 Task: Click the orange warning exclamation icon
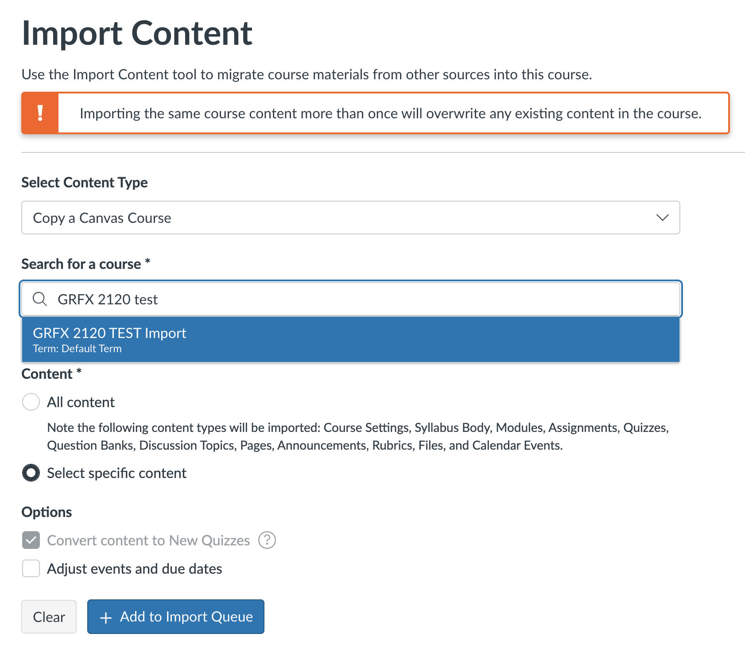pyautogui.click(x=40, y=113)
